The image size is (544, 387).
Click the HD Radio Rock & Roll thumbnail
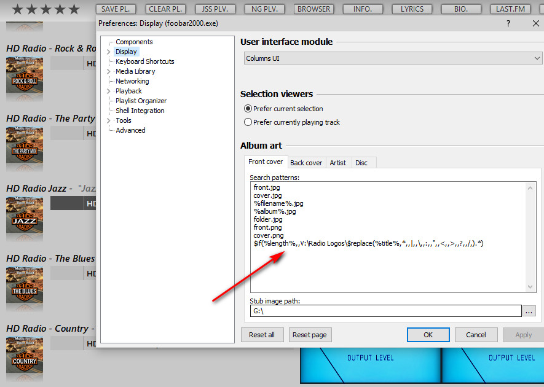(25, 79)
